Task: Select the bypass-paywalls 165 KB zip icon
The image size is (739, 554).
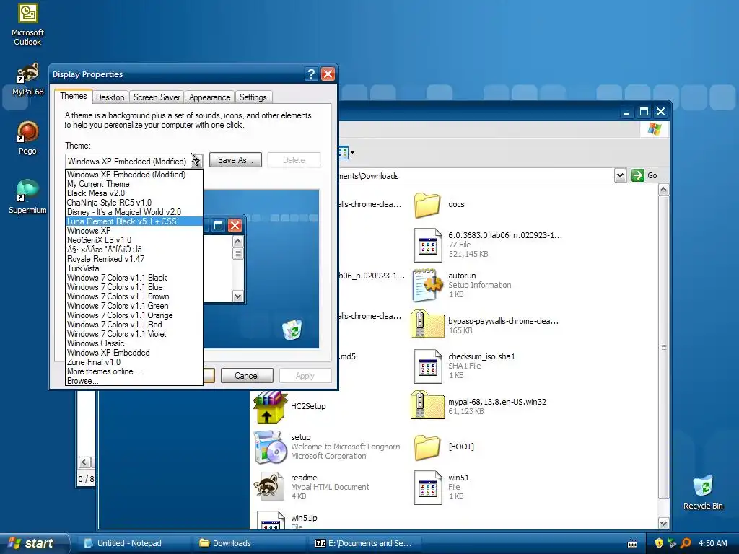Action: point(427,325)
